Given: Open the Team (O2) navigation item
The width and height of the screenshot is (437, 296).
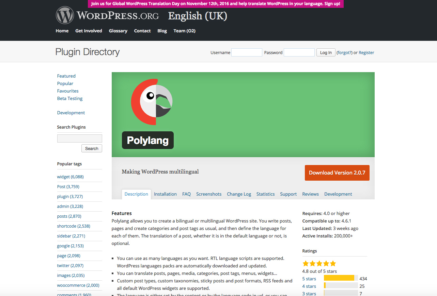Looking at the screenshot, I should pos(184,31).
